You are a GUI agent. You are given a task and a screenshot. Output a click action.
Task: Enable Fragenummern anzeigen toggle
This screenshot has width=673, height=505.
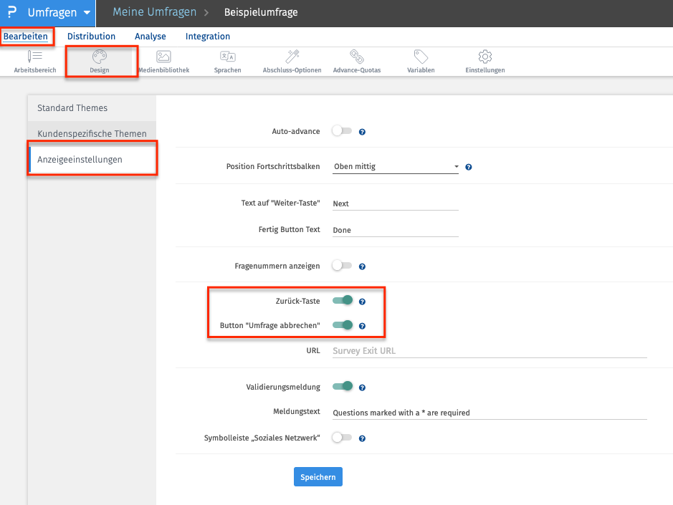coord(342,265)
